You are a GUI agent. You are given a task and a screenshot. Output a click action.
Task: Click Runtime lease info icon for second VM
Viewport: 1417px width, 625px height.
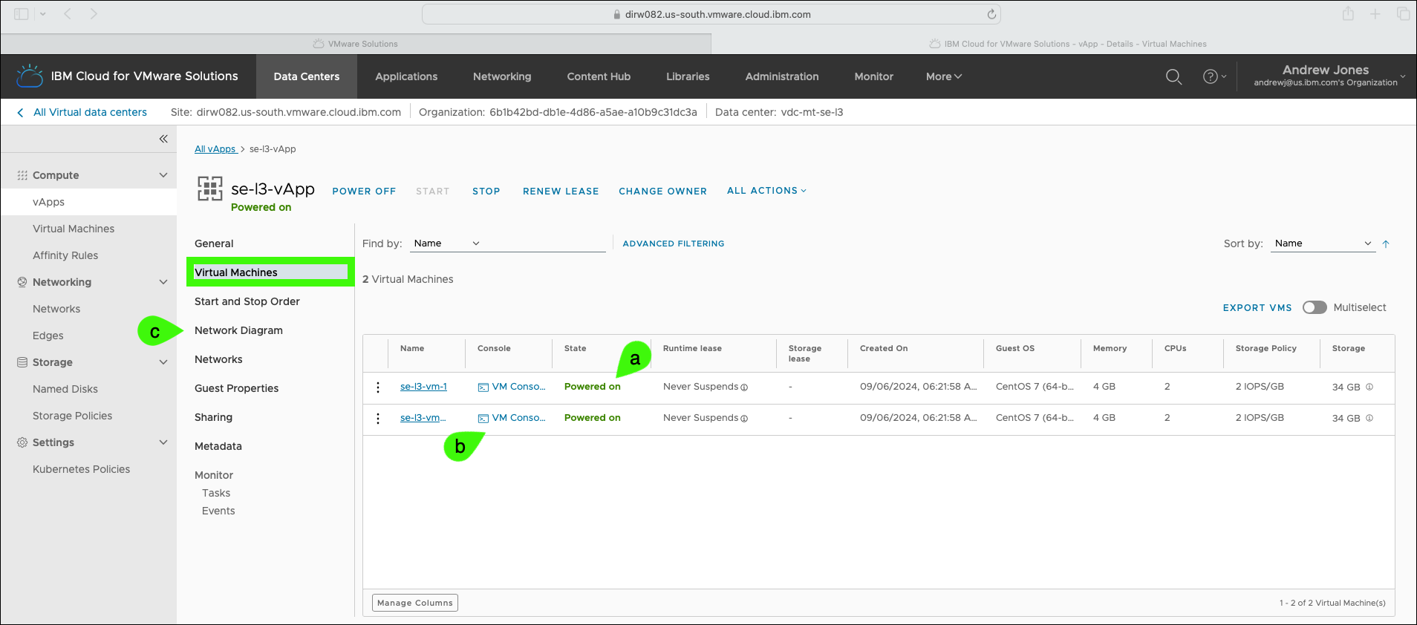pos(744,419)
